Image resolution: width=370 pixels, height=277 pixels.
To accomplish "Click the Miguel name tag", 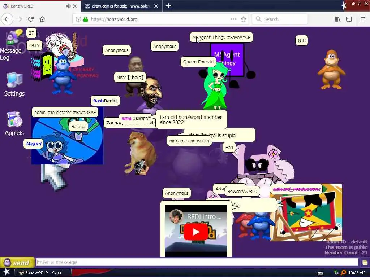I will tap(34, 144).
